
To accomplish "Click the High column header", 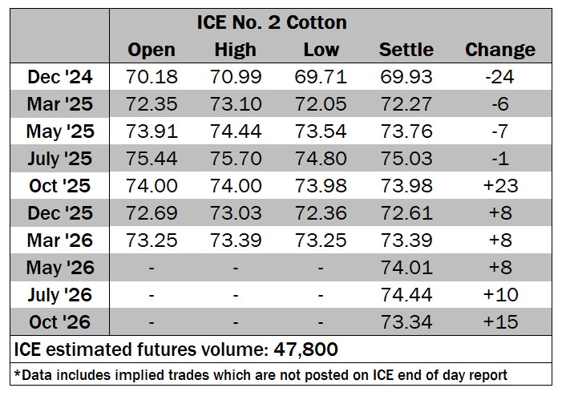I will pyautogui.click(x=235, y=50).
